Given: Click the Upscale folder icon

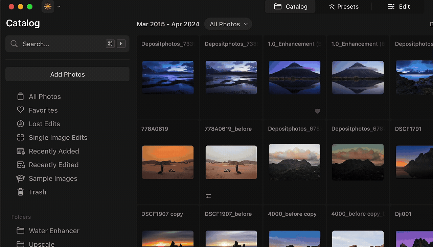Looking at the screenshot, I should pos(21,244).
